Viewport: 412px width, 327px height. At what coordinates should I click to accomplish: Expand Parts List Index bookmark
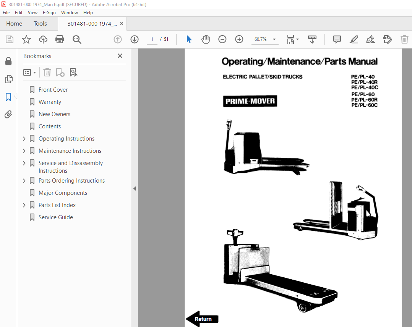(x=24, y=205)
